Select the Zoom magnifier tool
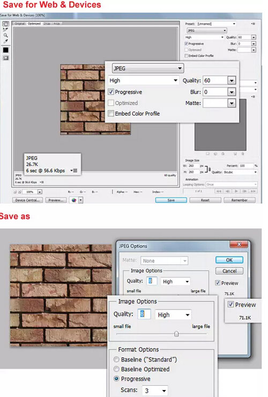The height and width of the screenshot is (397, 268). pos(5,35)
